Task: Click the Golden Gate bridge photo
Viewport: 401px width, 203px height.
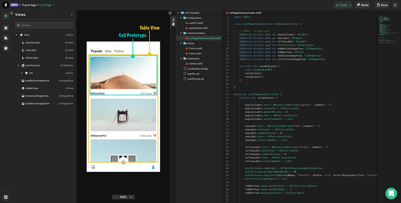Action: (x=123, y=115)
